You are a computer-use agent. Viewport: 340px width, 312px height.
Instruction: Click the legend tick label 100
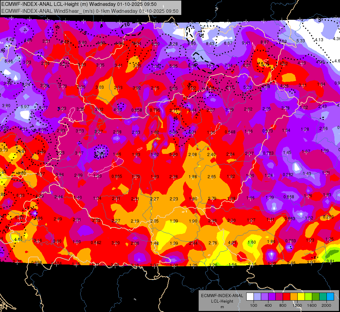pos(254,305)
